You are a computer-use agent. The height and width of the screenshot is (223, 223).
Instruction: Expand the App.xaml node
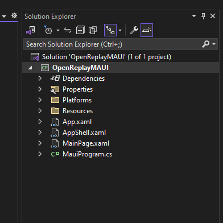pos(40,122)
